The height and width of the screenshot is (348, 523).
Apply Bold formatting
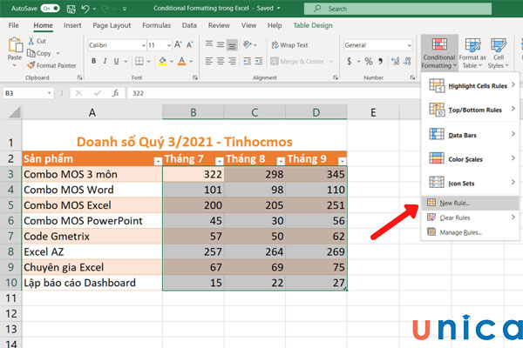92,62
